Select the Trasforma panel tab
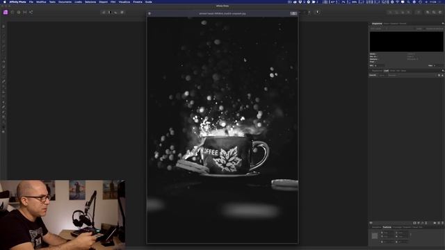Image resolution: width=445 pixels, height=250 pixels. [x=387, y=227]
